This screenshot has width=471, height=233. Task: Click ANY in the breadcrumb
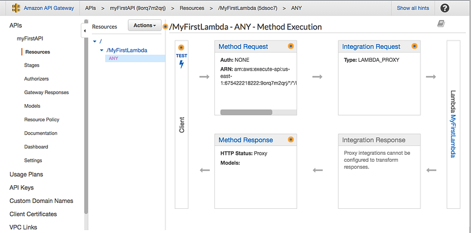point(297,8)
